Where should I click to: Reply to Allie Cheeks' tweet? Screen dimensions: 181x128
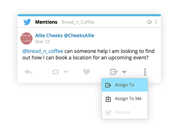pyautogui.click(x=28, y=72)
